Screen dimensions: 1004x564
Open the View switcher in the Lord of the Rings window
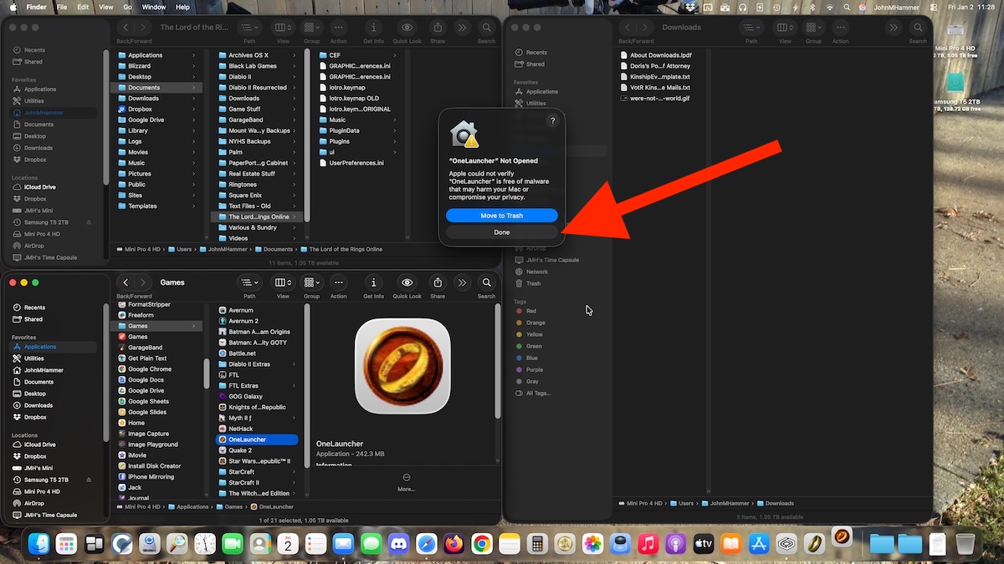(283, 28)
